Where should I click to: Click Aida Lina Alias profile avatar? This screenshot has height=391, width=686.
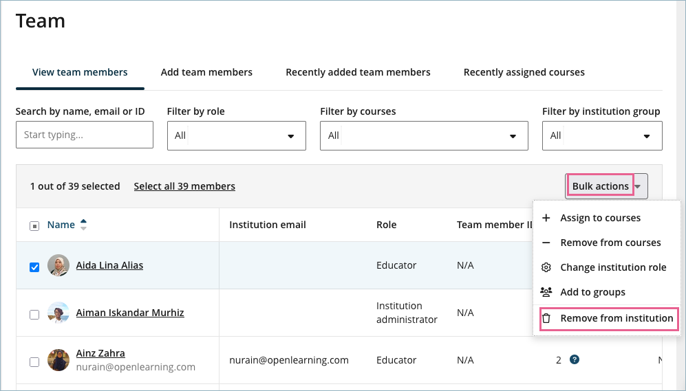tap(58, 265)
